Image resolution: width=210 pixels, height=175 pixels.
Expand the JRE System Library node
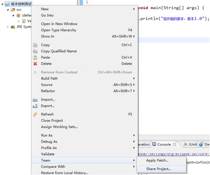point(8,27)
